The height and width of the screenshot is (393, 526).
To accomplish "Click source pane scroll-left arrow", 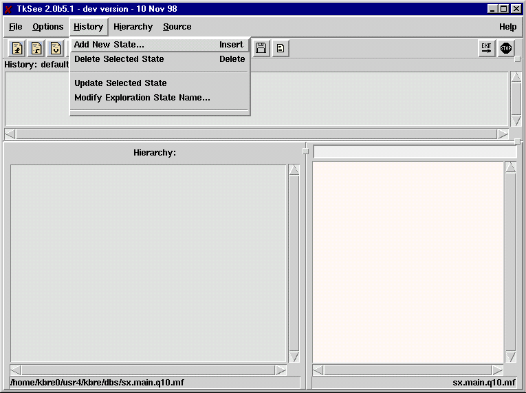I will [x=318, y=370].
